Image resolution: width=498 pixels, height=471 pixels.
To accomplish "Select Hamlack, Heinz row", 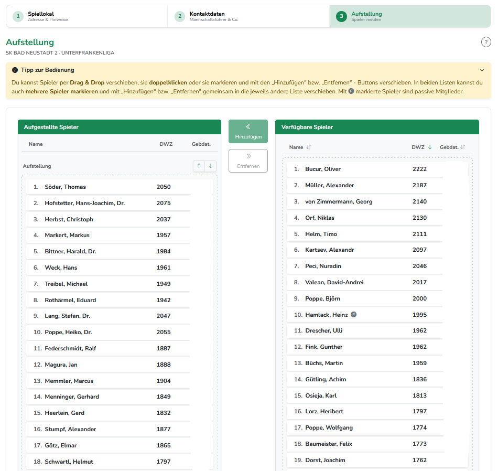I will [377, 315].
